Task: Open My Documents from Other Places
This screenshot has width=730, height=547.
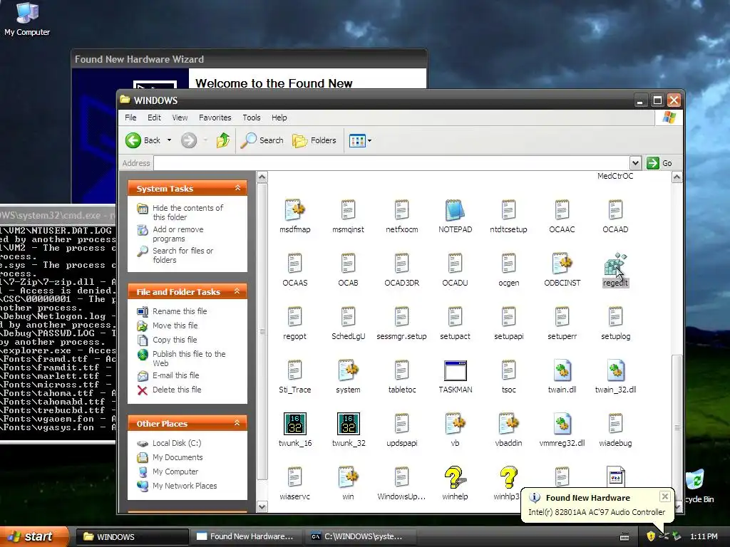Action: tap(178, 458)
